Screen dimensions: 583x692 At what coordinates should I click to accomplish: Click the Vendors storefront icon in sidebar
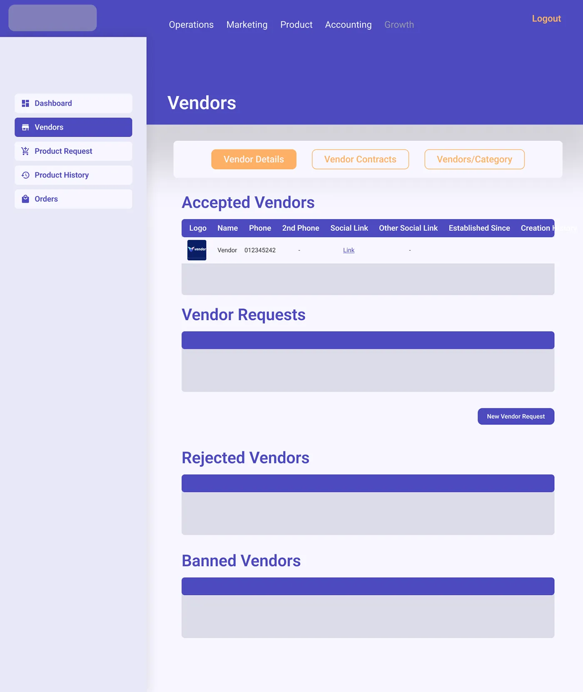(x=25, y=127)
